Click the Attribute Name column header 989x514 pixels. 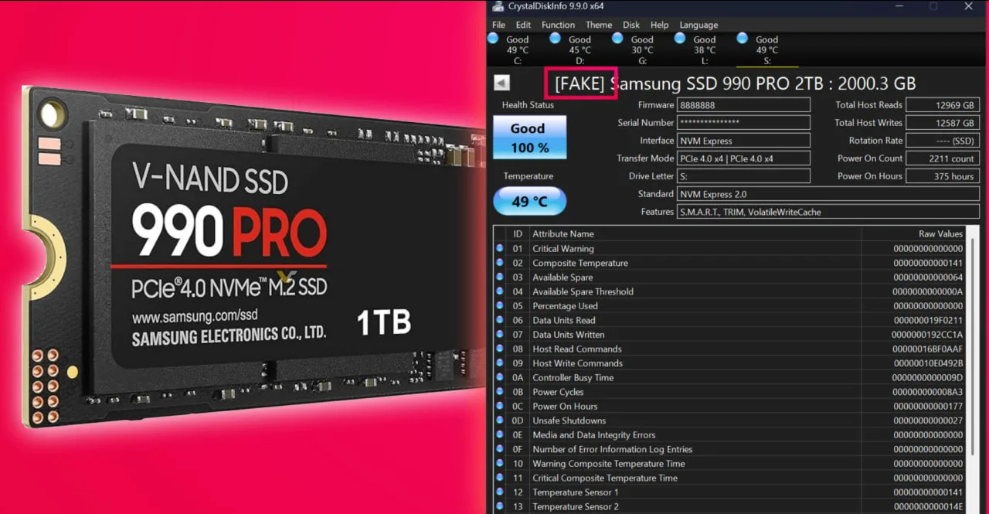click(695, 233)
